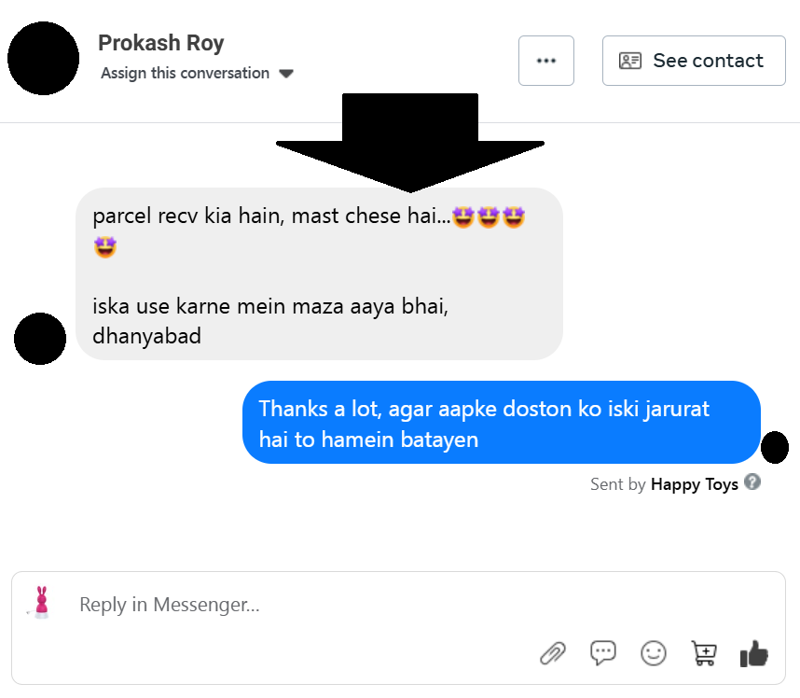Viewport: 800px width, 698px height.
Task: Click the small sender avatar beside incoming message
Action: (x=40, y=339)
